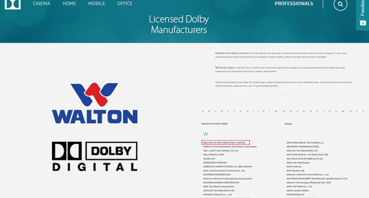Open the Home navigation item

69,4
